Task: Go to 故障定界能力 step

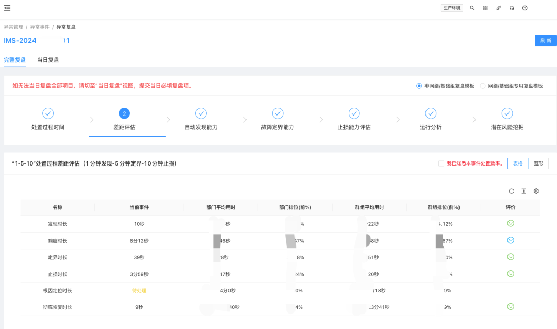Action: coord(277,119)
